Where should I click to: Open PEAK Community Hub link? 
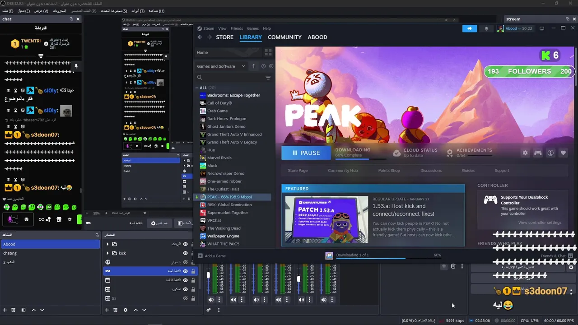point(343,171)
